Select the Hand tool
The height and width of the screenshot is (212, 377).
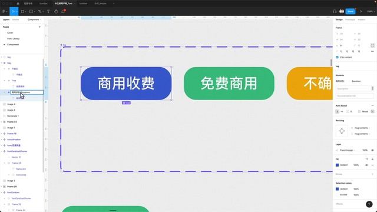[56, 11]
